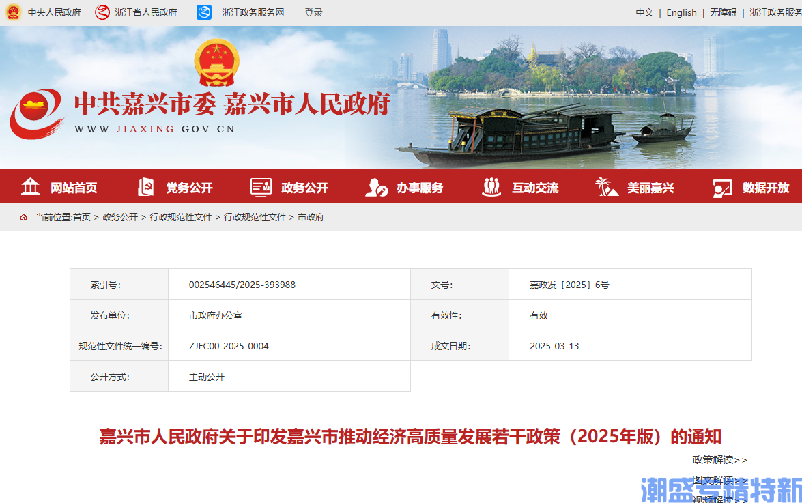Click the 数据开放 chart icon

[x=722, y=188]
